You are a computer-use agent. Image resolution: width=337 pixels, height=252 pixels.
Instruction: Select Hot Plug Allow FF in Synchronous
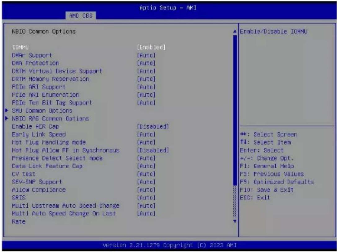(65, 151)
